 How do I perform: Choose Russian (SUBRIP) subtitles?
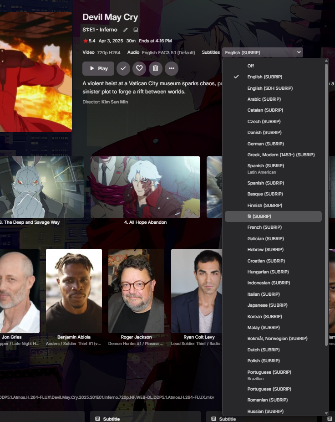pos(273,411)
